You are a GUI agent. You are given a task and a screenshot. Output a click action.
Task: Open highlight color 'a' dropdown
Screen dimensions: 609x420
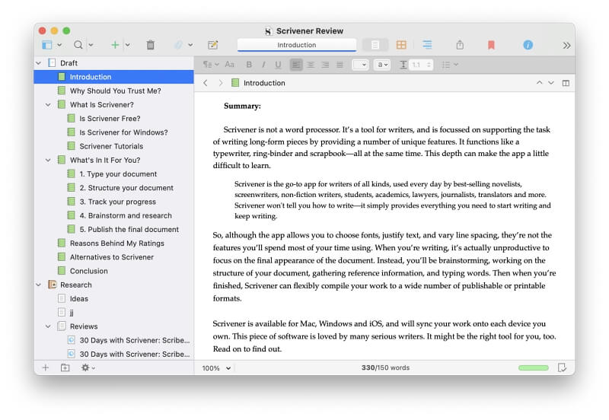382,65
